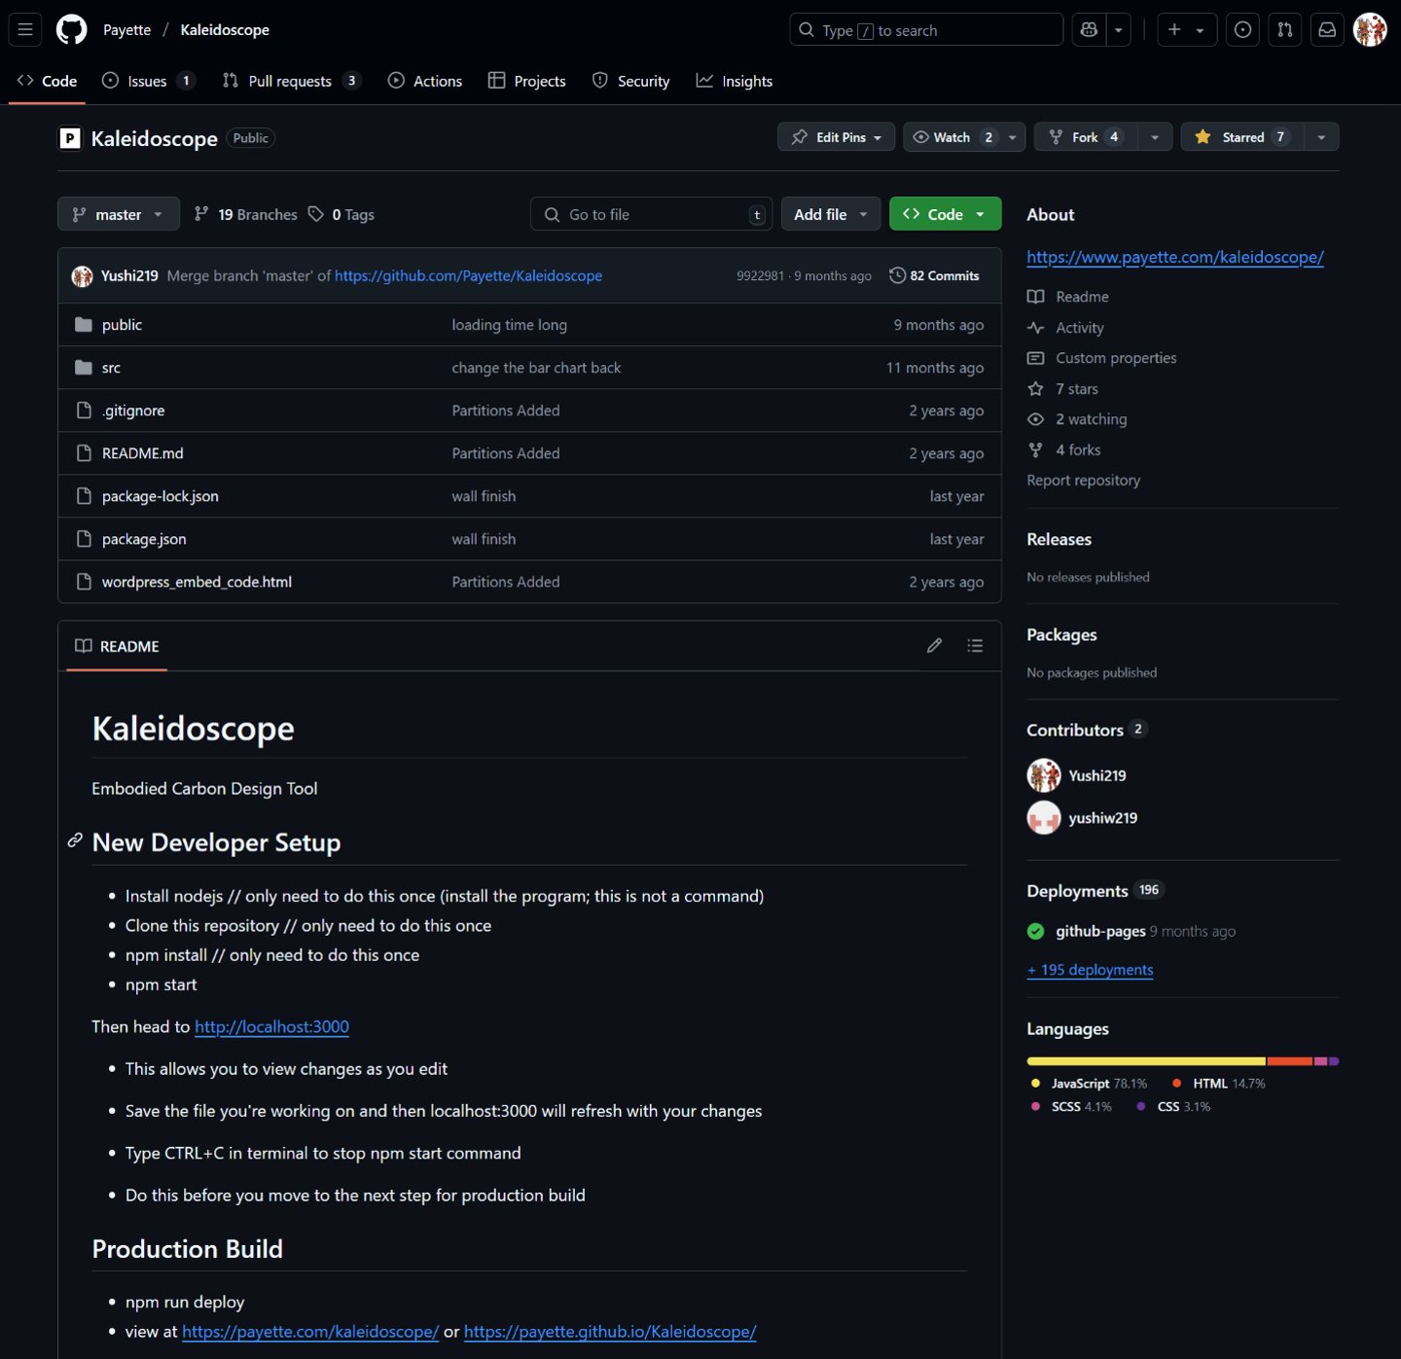
Task: Open the github-pages deployment
Action: (1100, 931)
